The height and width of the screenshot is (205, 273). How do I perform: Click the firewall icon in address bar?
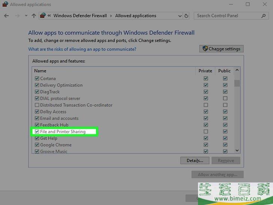[x=43, y=16]
